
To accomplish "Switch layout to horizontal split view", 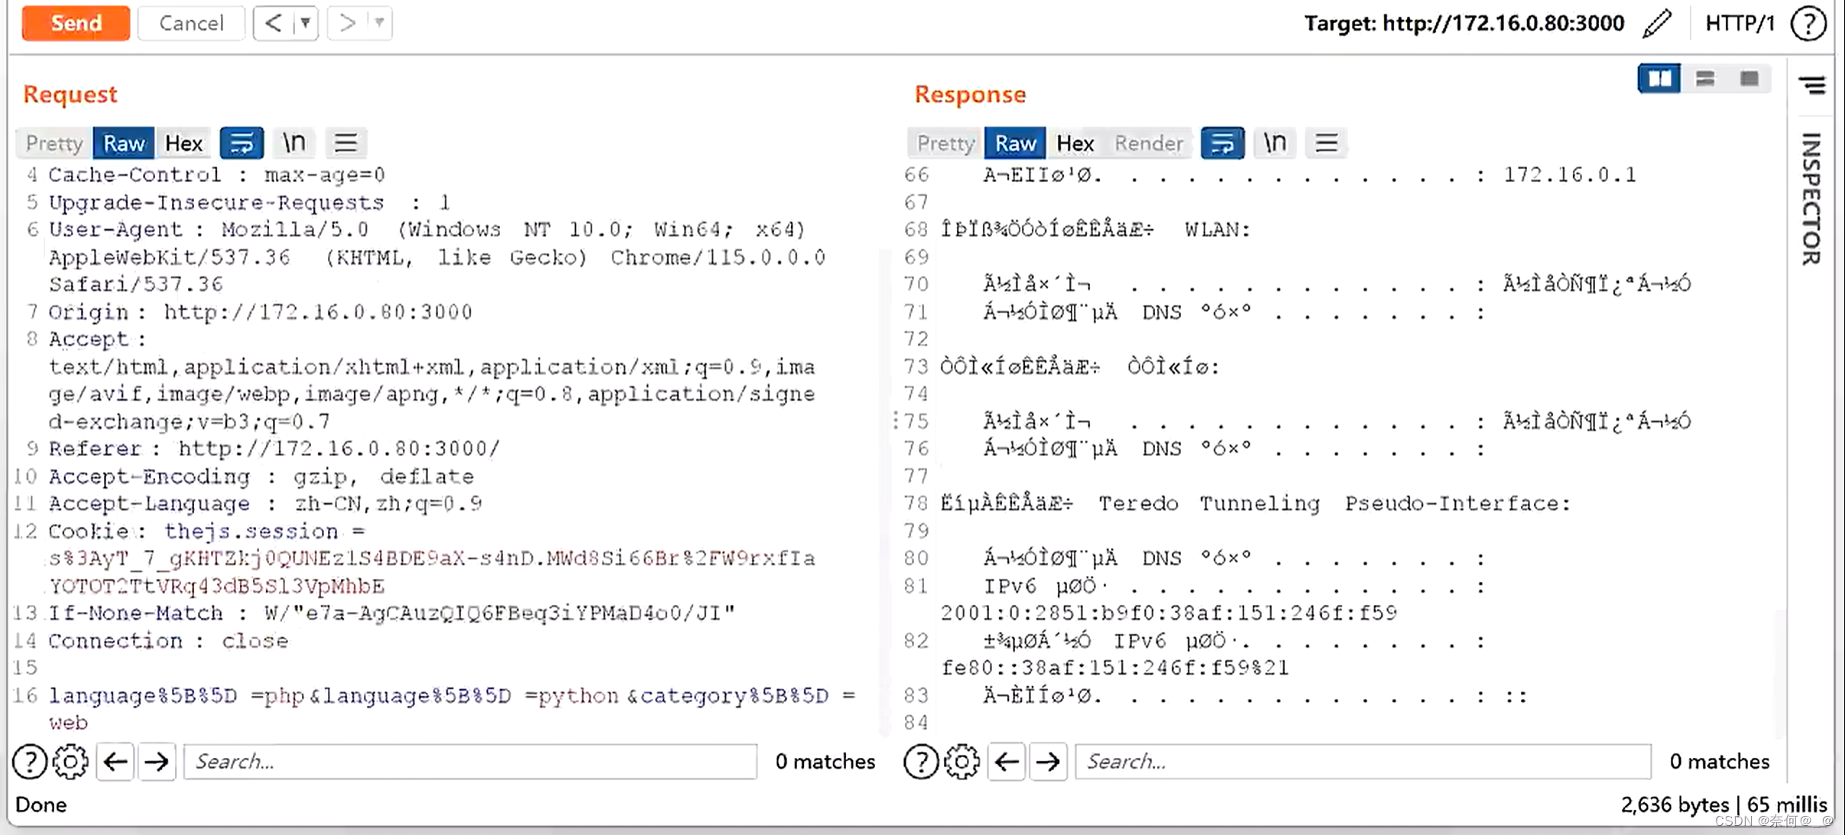I will (x=1705, y=79).
